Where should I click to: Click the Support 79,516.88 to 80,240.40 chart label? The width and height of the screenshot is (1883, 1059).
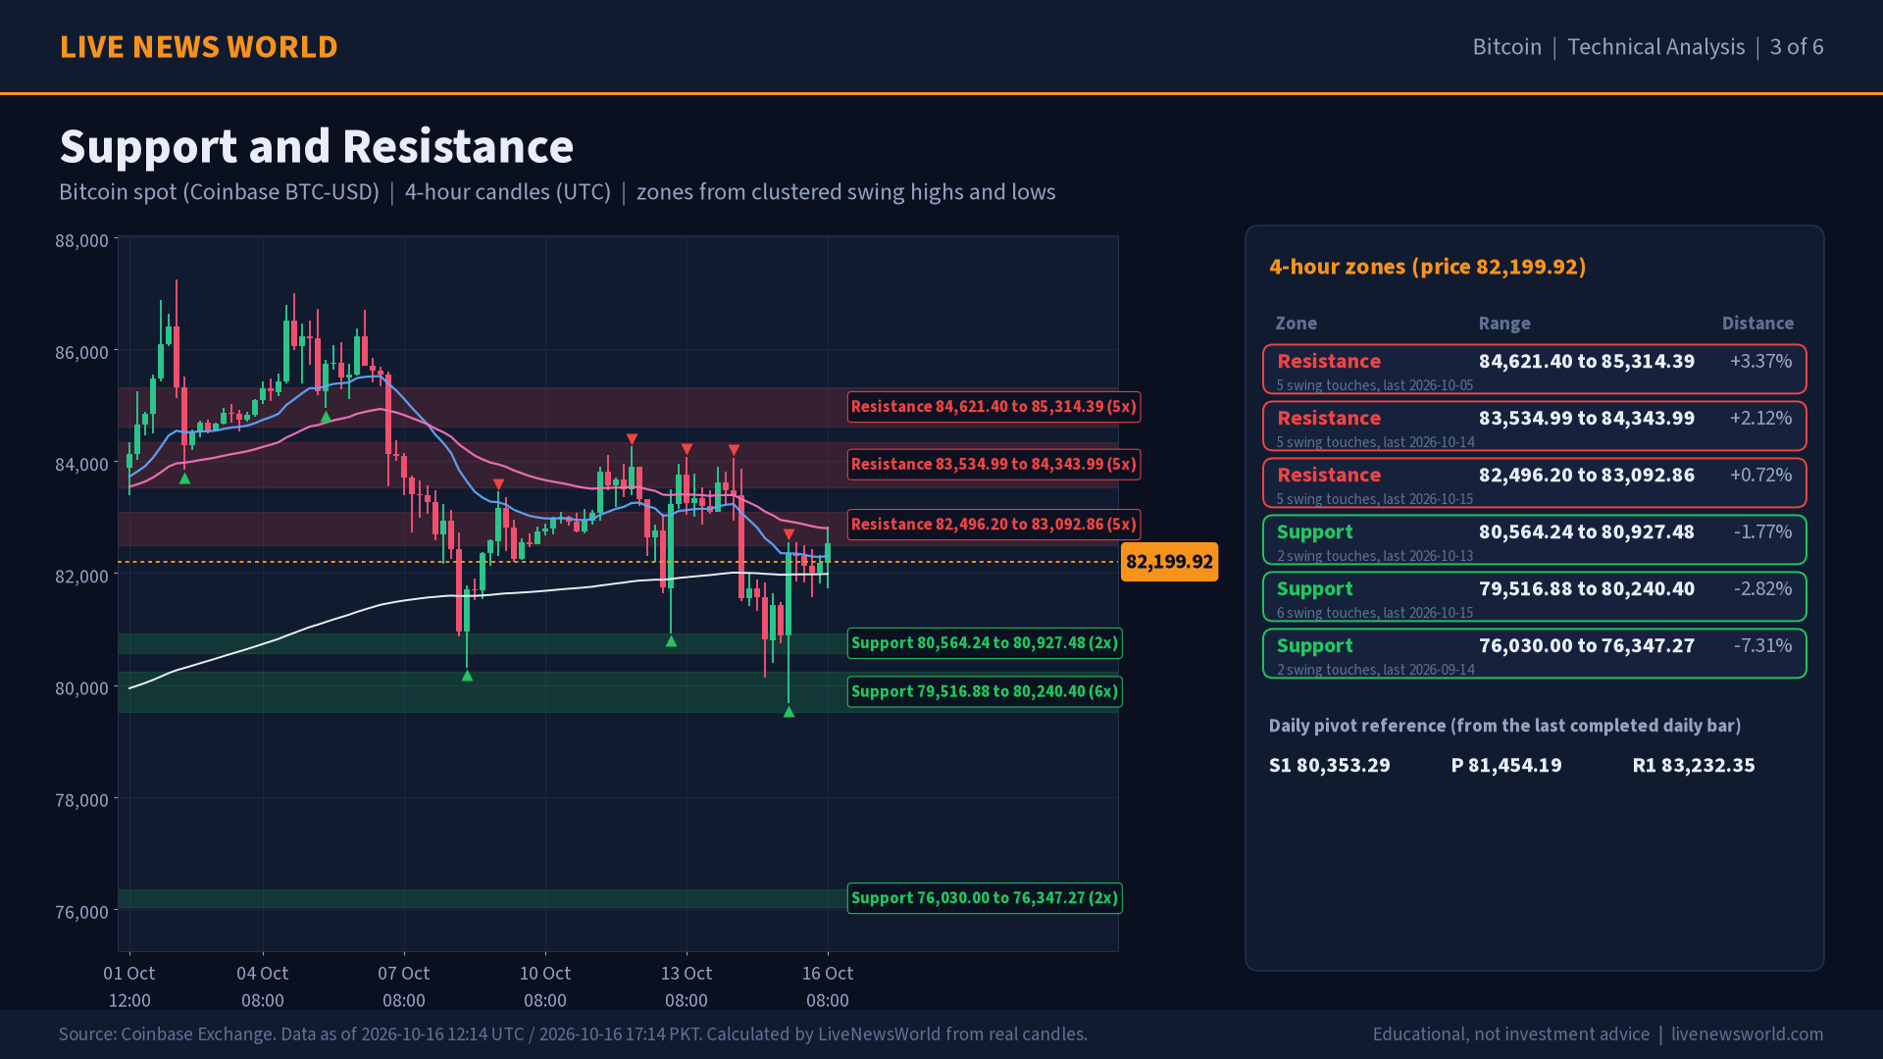[985, 692]
